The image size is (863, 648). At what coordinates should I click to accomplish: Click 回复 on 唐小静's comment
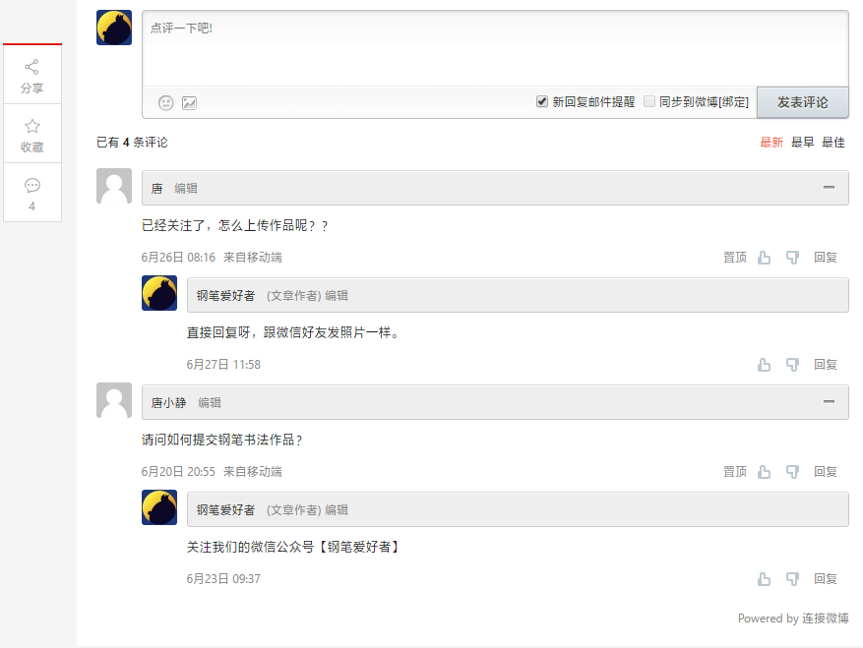(825, 471)
